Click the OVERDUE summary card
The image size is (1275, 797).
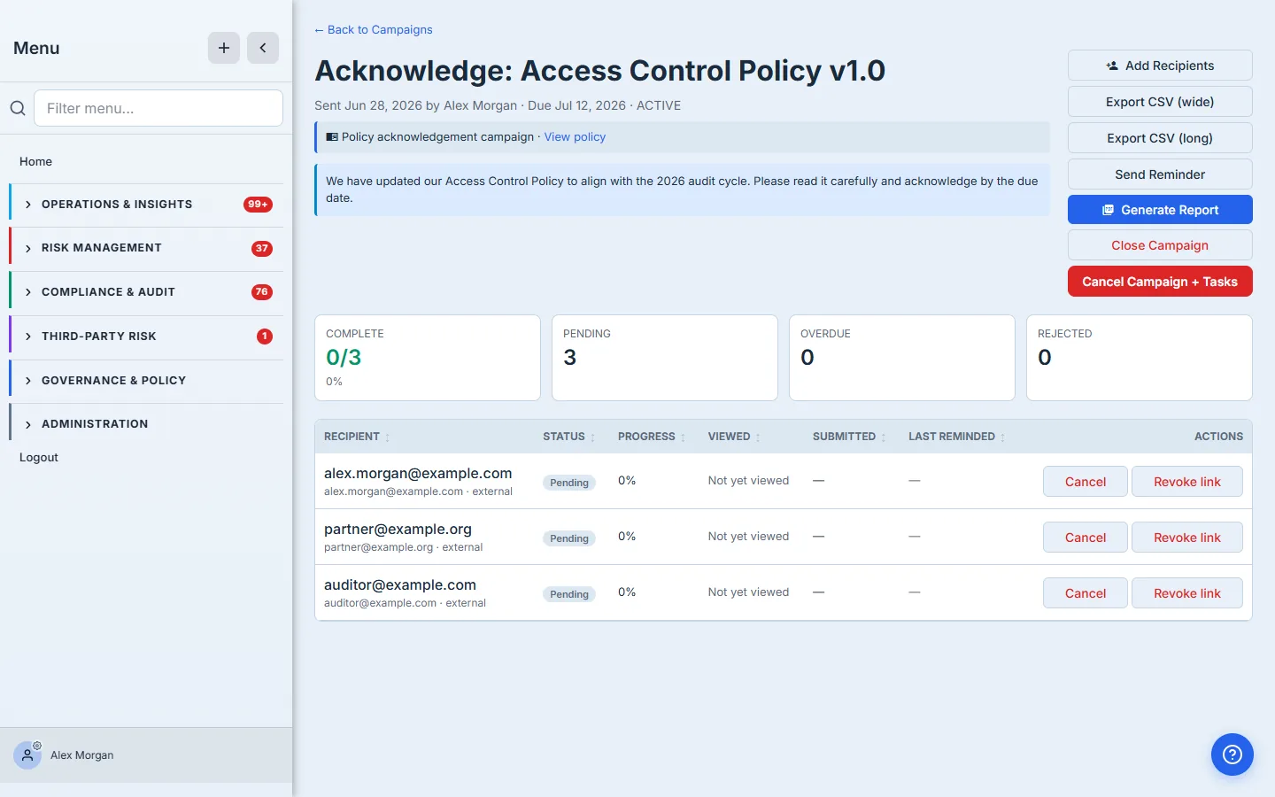902,358
